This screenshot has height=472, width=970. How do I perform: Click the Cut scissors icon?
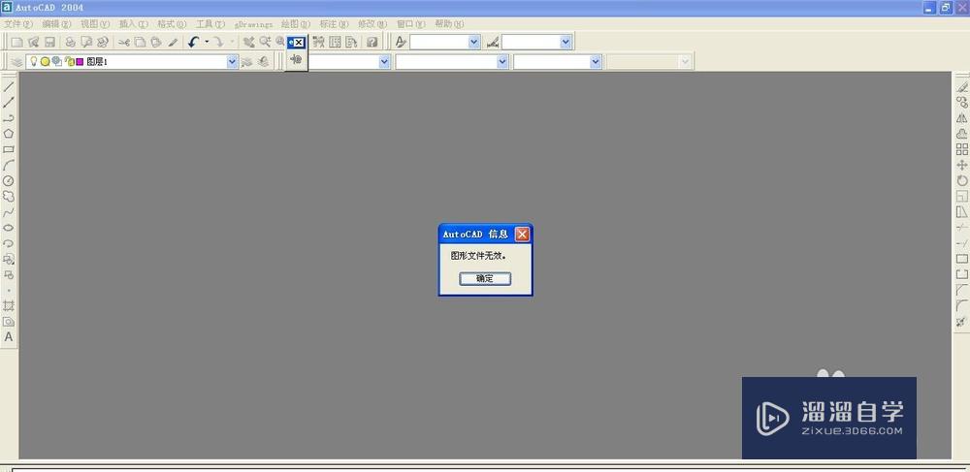pyautogui.click(x=124, y=42)
